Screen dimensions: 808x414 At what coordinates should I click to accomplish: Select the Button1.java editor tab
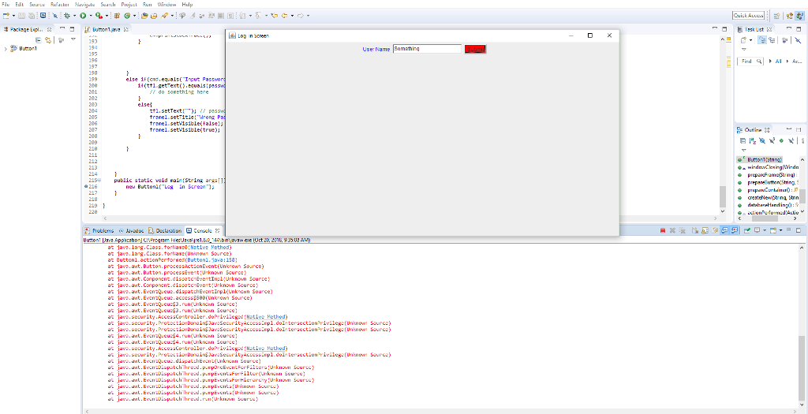point(107,29)
